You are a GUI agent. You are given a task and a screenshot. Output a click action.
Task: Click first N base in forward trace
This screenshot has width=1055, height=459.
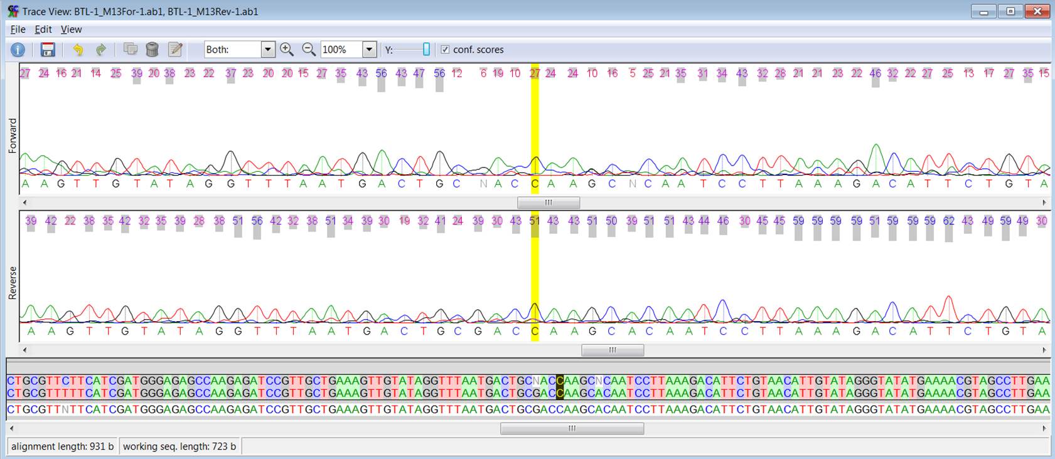click(x=483, y=184)
